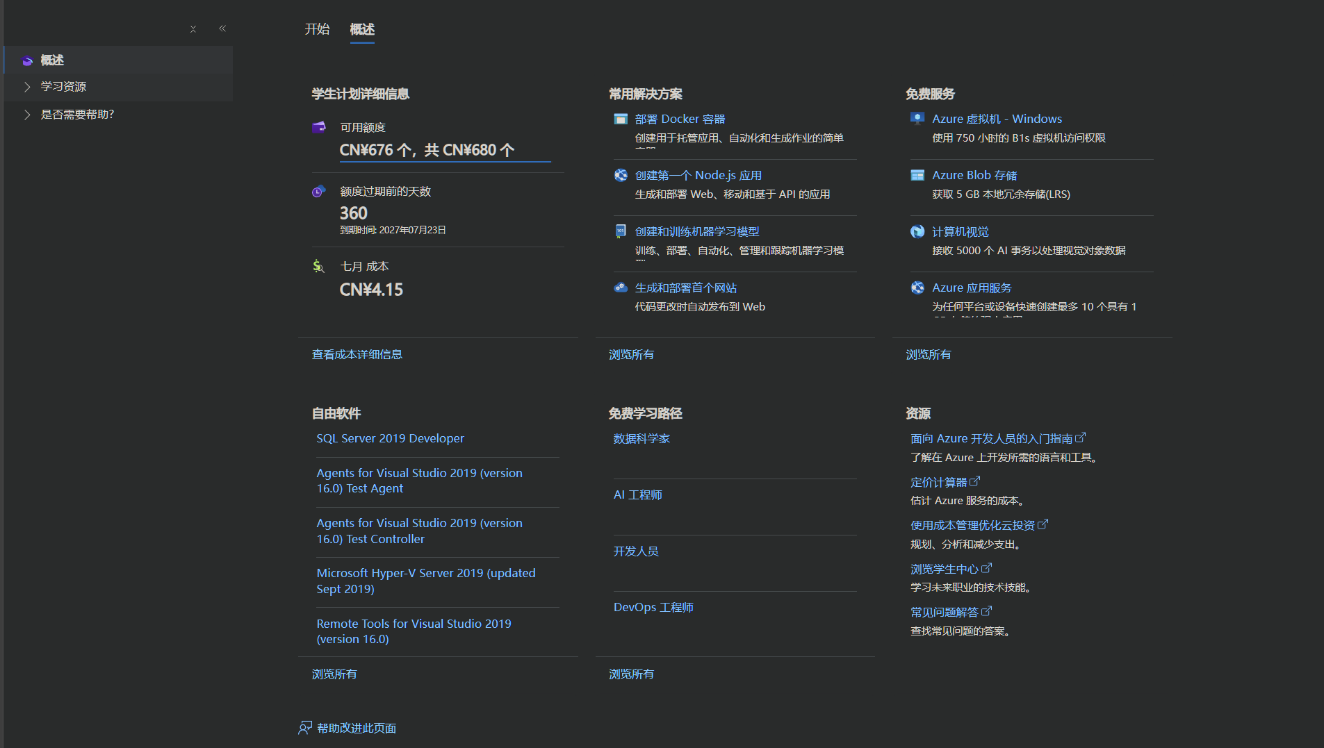Click 帮助改进此页面 feedback link

[x=357, y=728]
